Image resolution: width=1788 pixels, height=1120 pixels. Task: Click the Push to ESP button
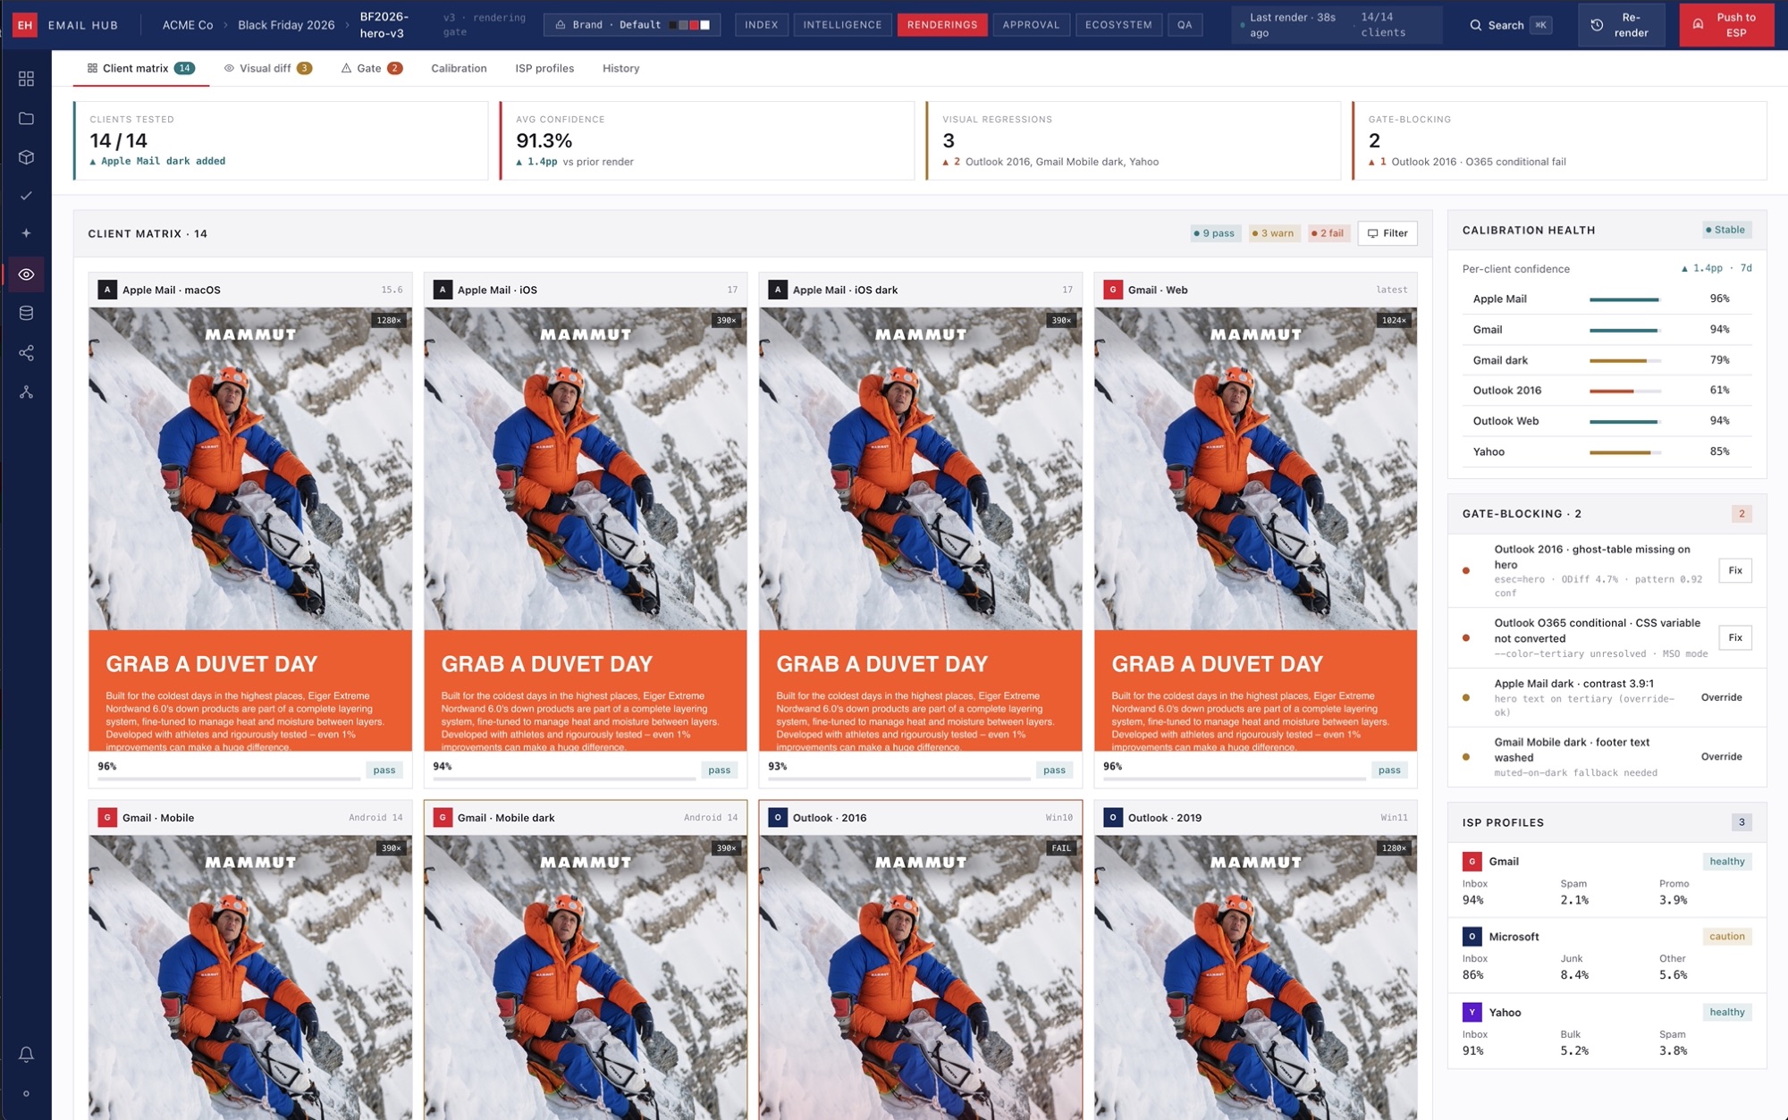pyautogui.click(x=1726, y=25)
